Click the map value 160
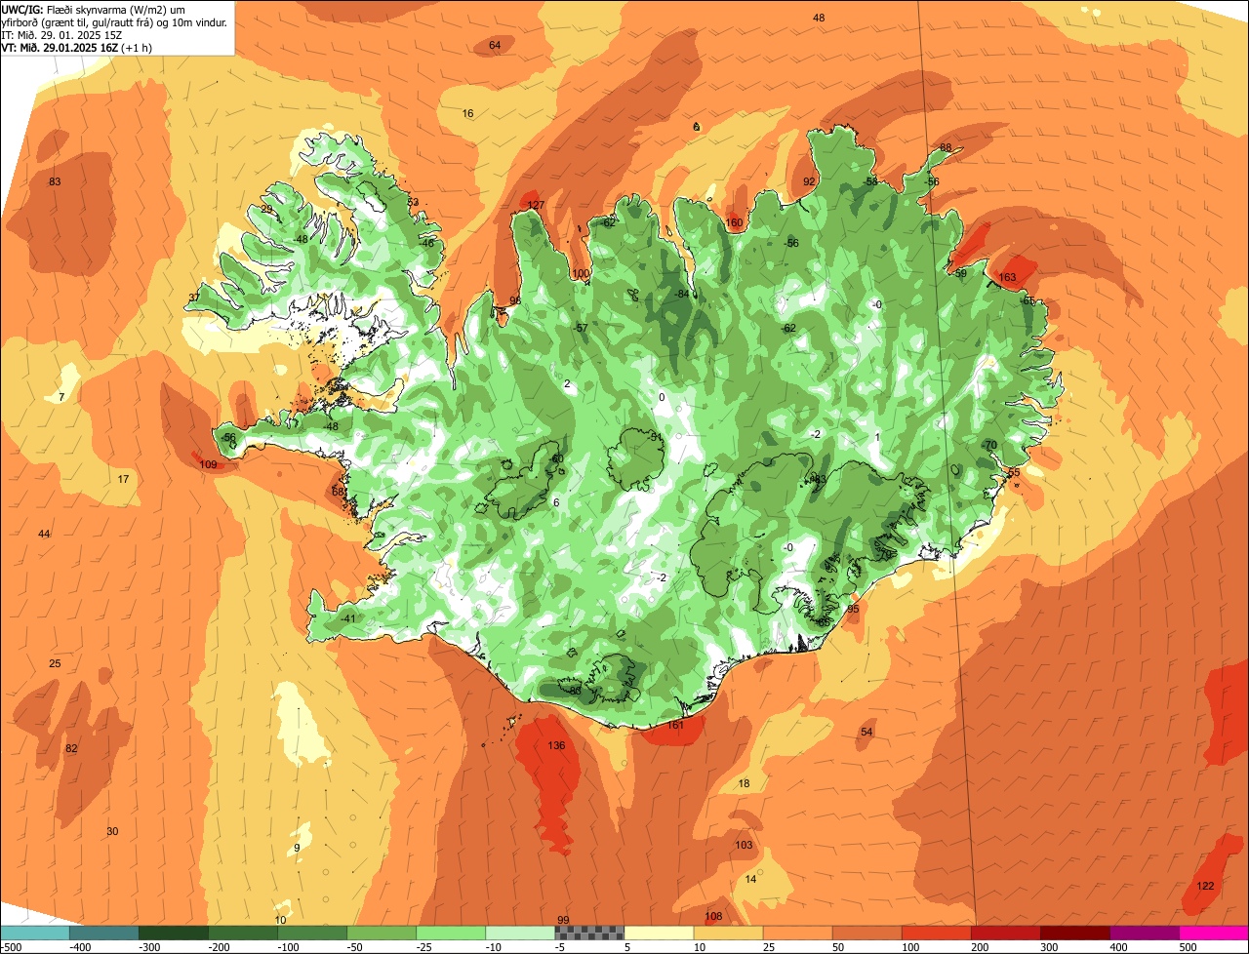Image resolution: width=1249 pixels, height=954 pixels. pos(734,222)
